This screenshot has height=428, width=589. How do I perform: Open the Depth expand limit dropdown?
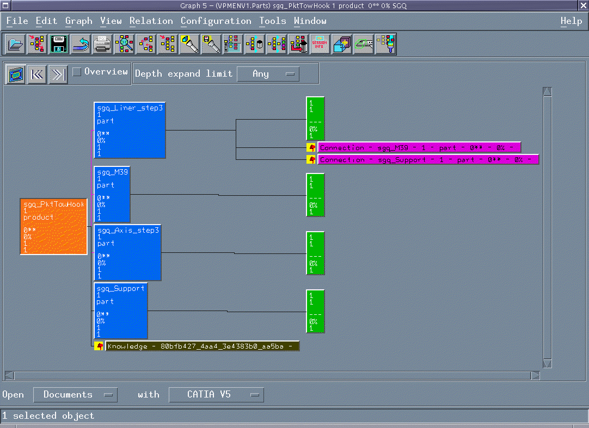[x=268, y=74]
